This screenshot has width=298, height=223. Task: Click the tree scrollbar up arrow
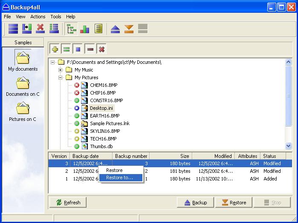pos(288,62)
